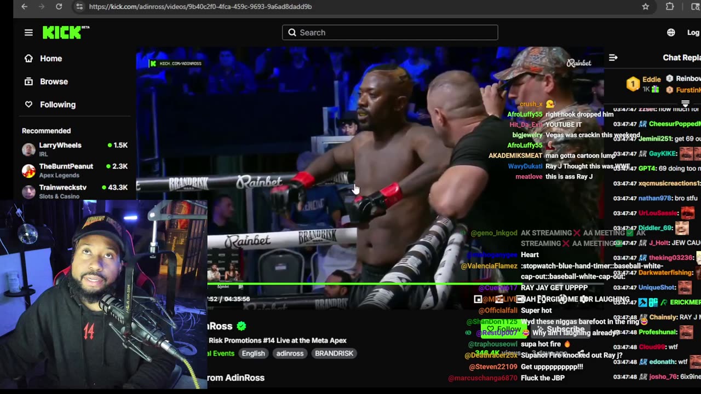
Task: Open the language globe icon
Action: pos(671,32)
